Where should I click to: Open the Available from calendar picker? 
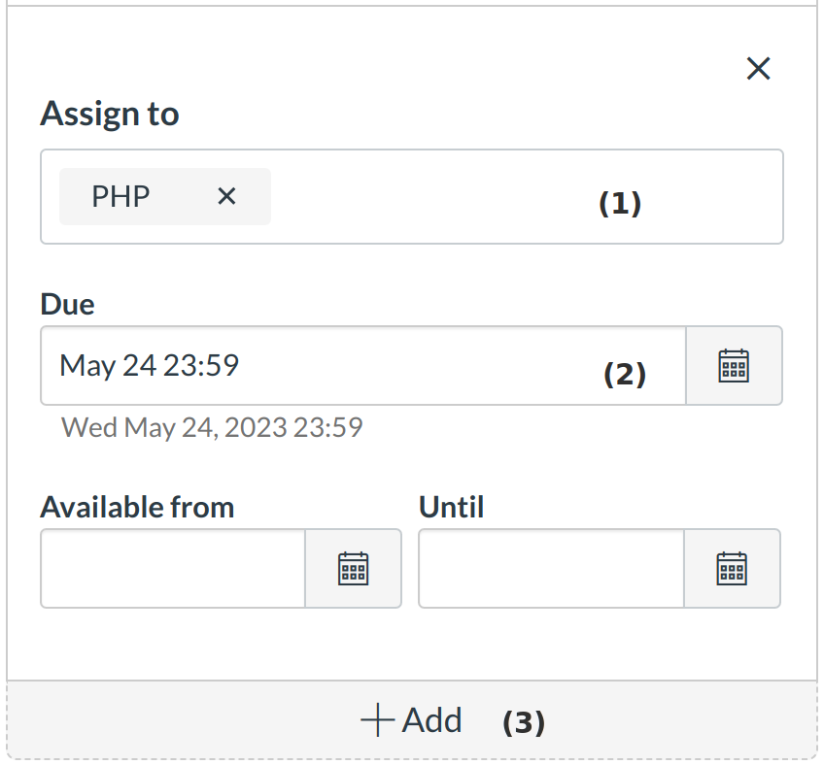coord(353,568)
